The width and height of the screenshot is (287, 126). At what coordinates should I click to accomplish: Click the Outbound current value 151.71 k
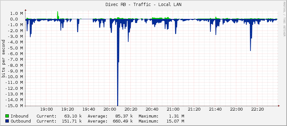click(x=72, y=121)
